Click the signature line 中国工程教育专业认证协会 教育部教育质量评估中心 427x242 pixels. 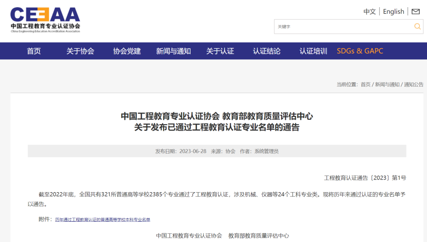pos(223,236)
